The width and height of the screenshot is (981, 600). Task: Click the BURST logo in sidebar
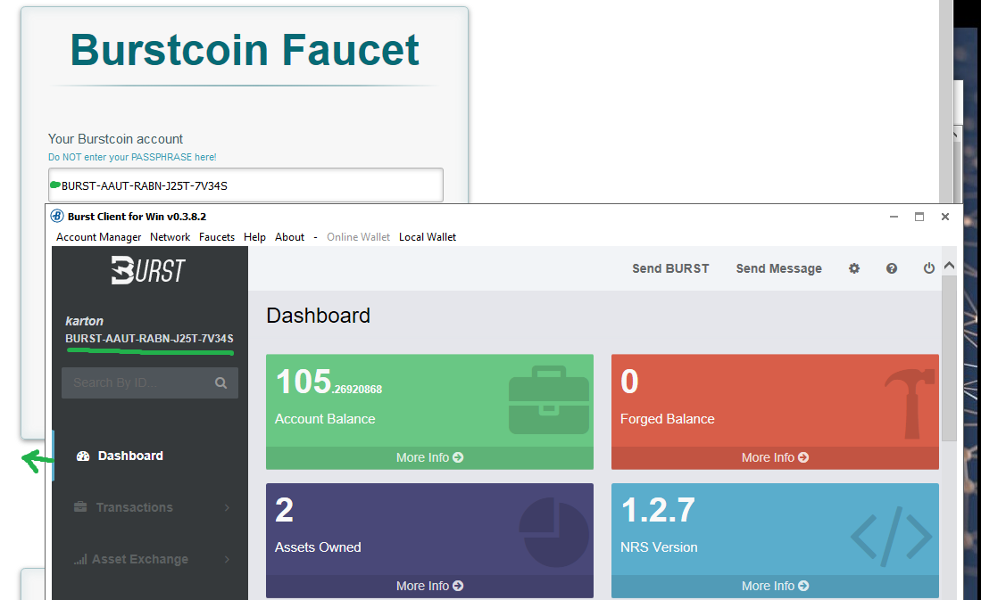(148, 270)
